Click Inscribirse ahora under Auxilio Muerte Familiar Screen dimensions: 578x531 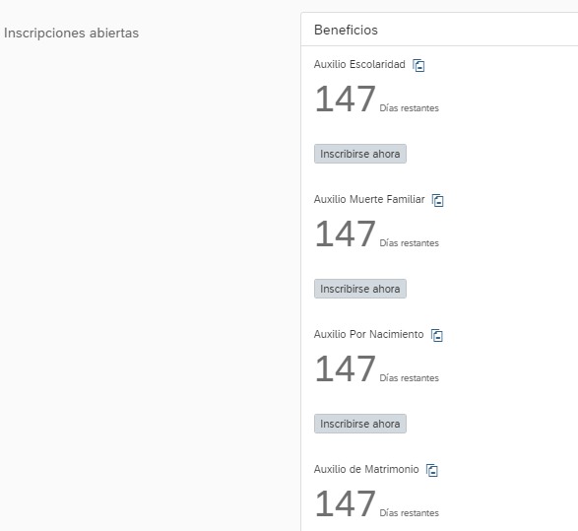[x=360, y=289]
